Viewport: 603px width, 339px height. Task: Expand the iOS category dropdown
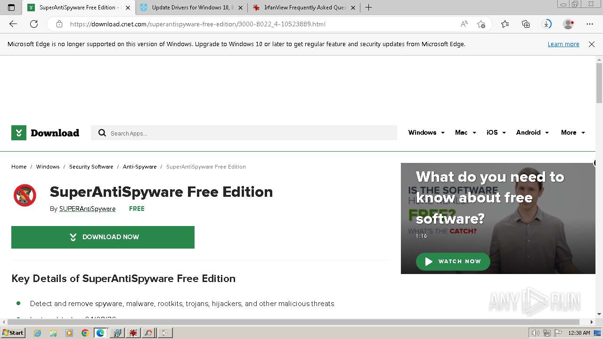[496, 133]
